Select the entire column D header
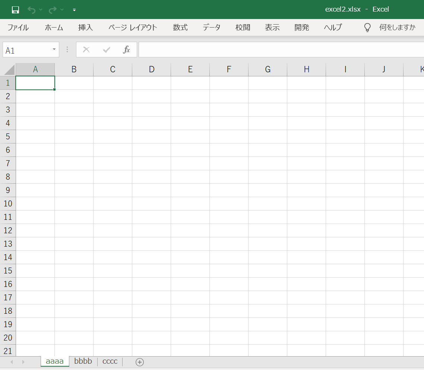This screenshot has height=370, width=424. (x=151, y=69)
